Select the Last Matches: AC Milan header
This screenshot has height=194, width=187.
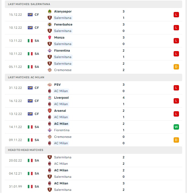pos(93,77)
